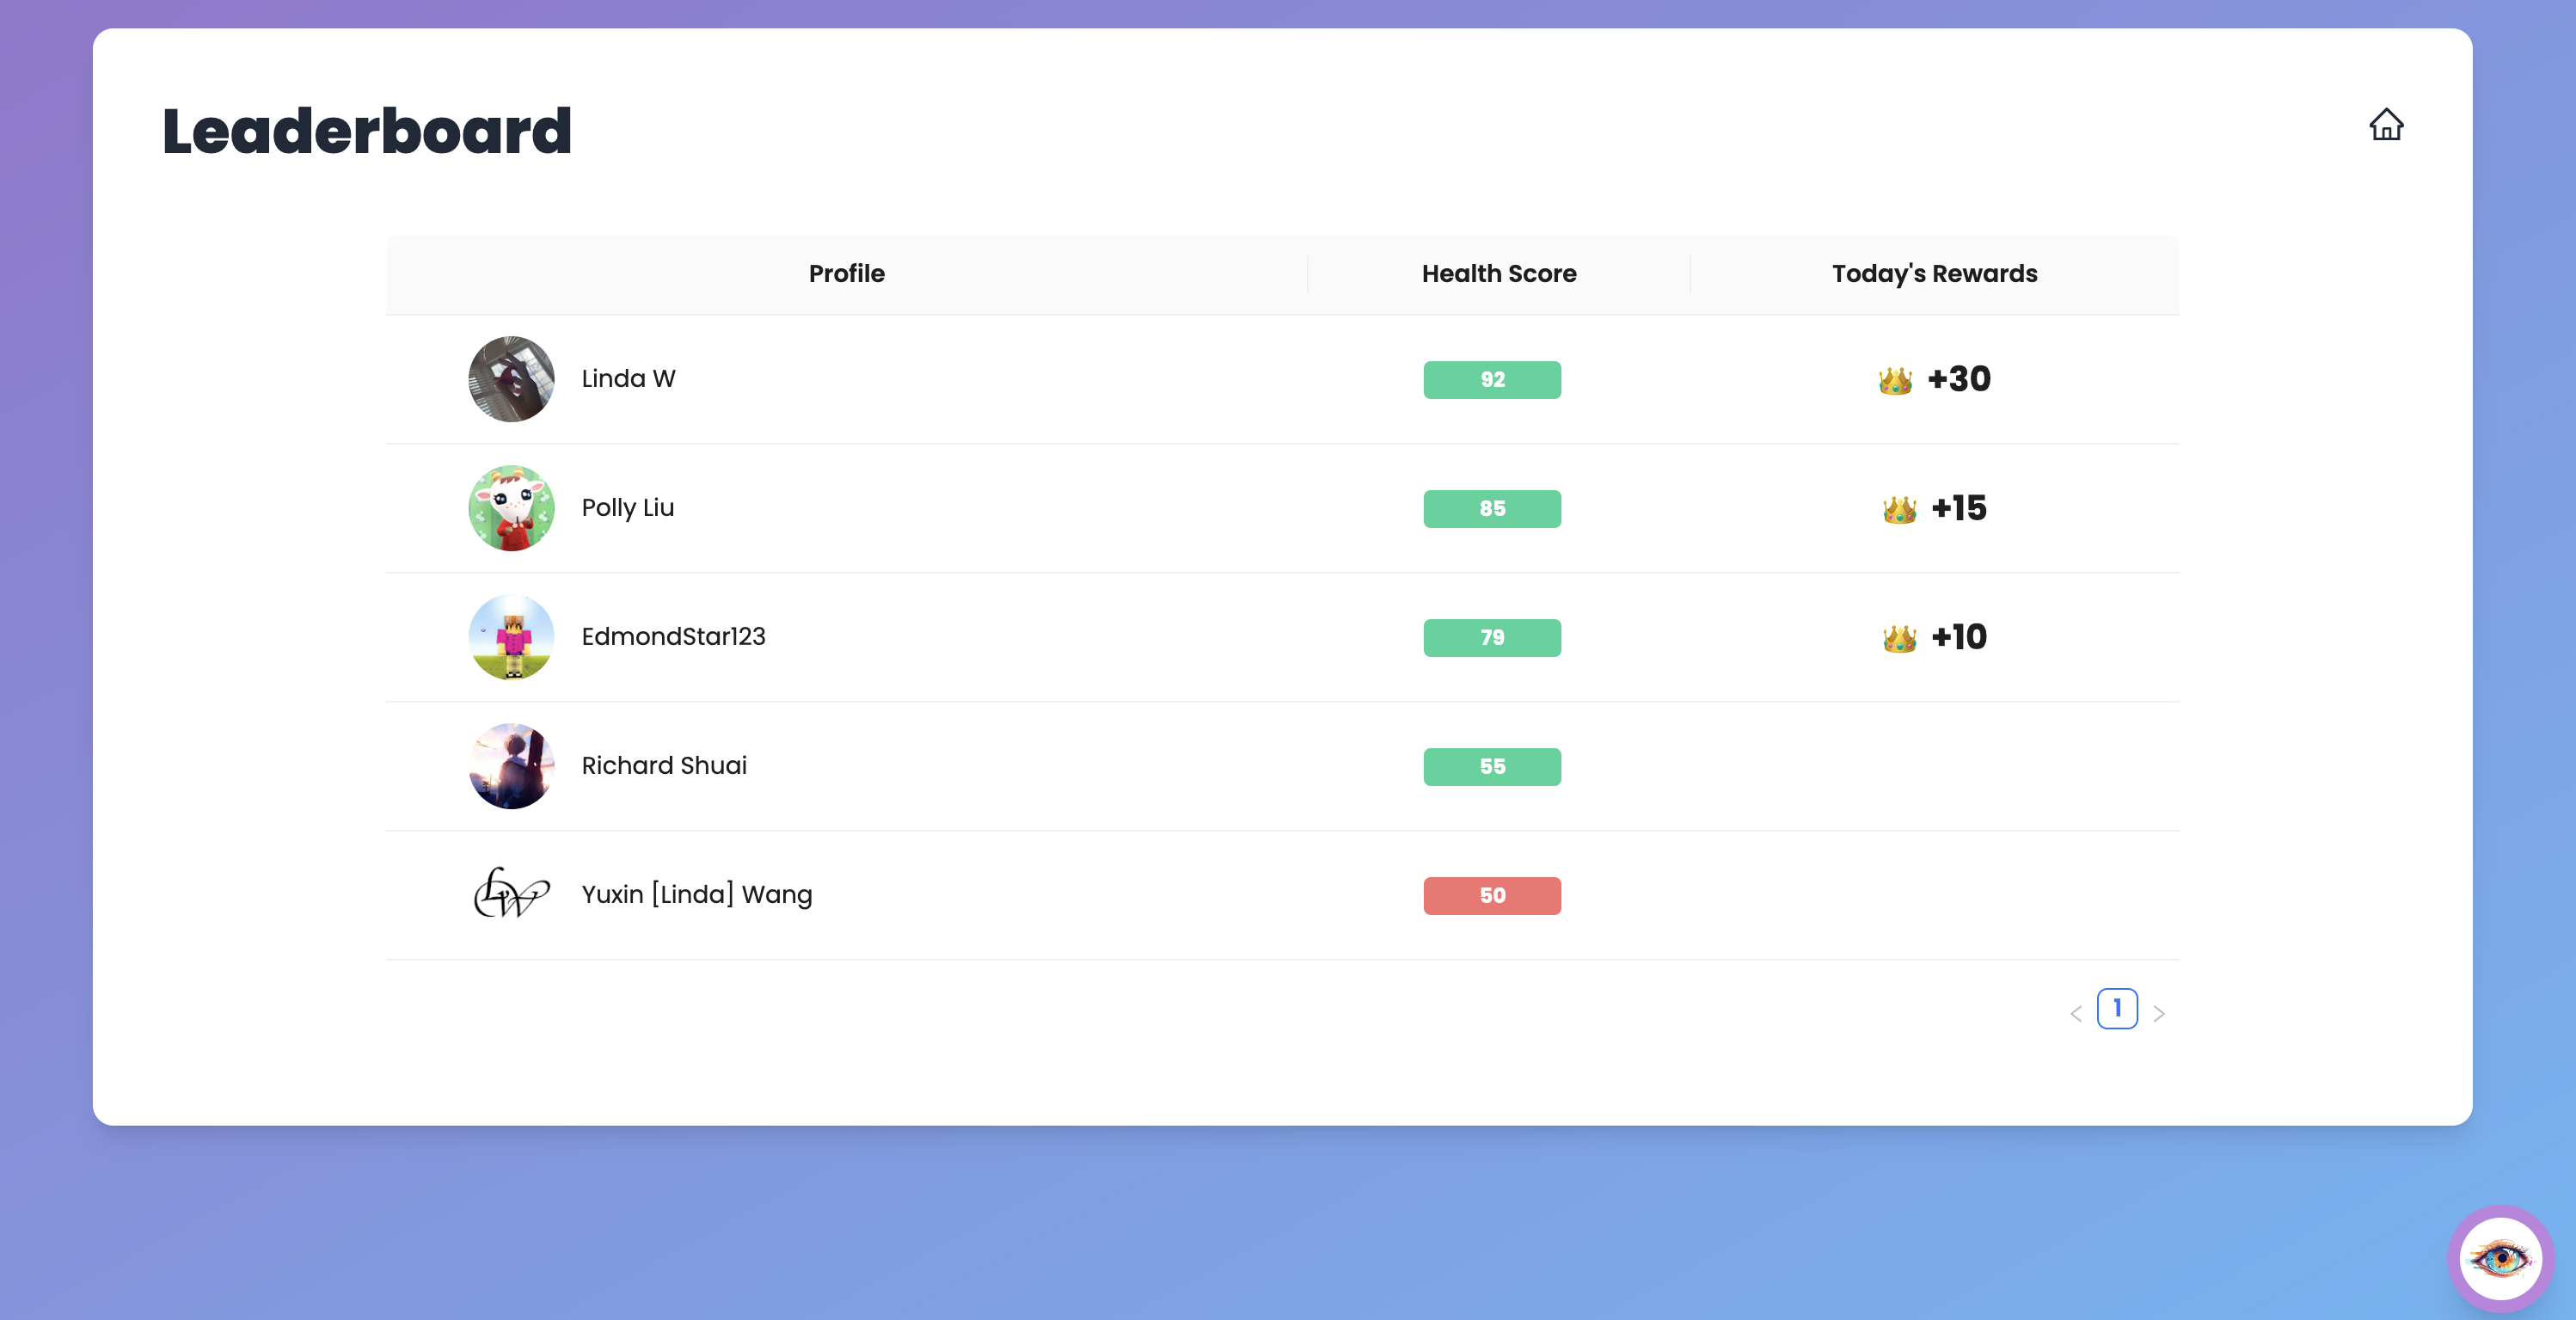The image size is (2576, 1320).
Task: Go to the next page arrow
Action: [x=2158, y=1013]
